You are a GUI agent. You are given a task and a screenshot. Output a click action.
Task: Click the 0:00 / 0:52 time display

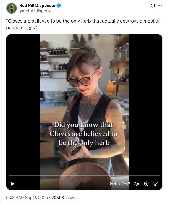point(119,184)
